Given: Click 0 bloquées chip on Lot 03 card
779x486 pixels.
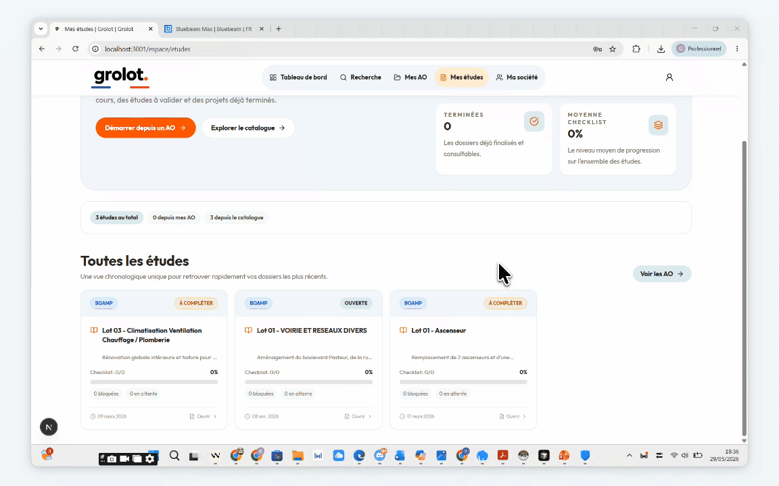Looking at the screenshot, I should pos(106,394).
